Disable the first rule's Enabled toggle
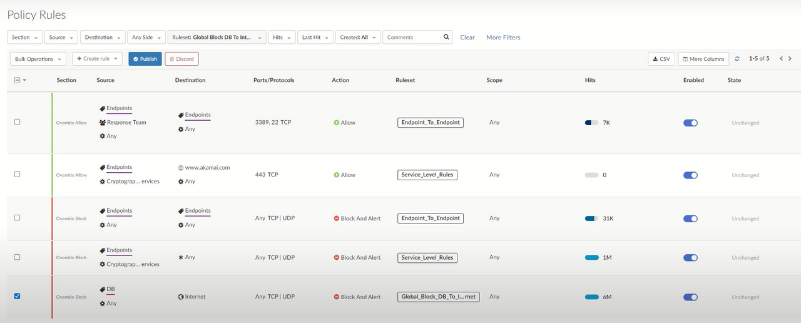This screenshot has height=323, width=801. (690, 123)
